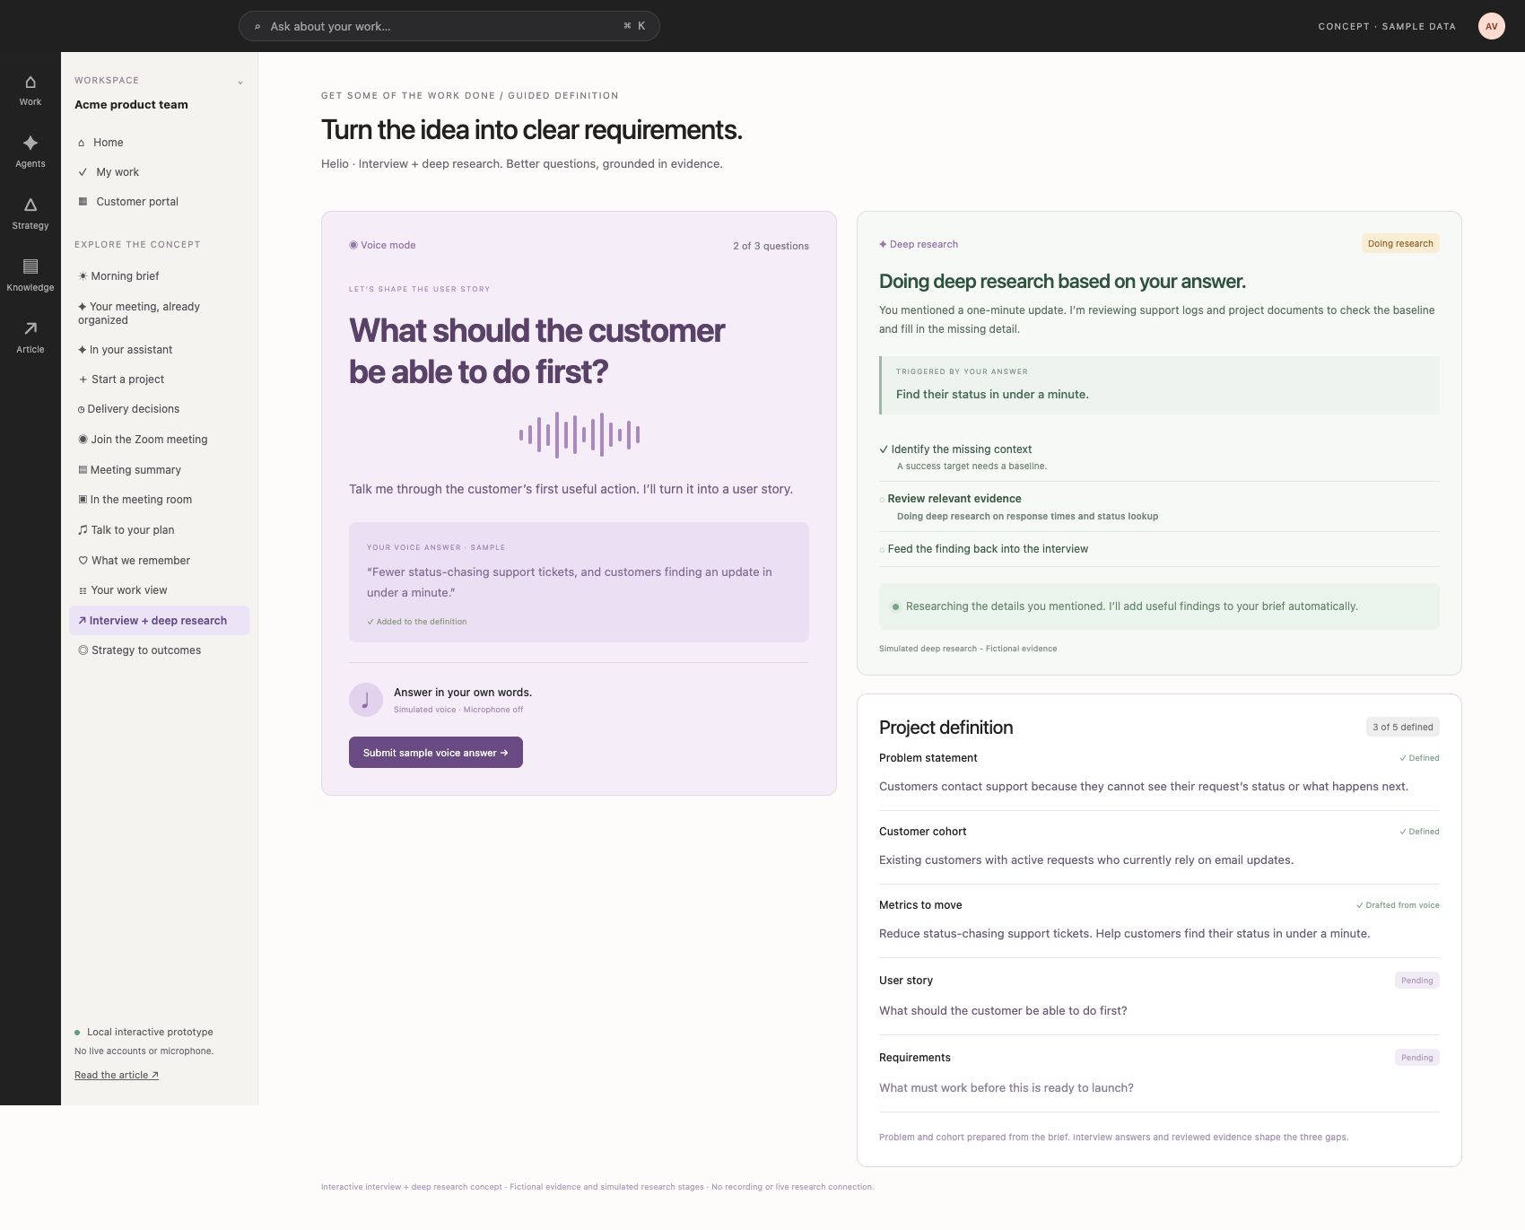Focus the Ask about your work search field

tap(449, 26)
